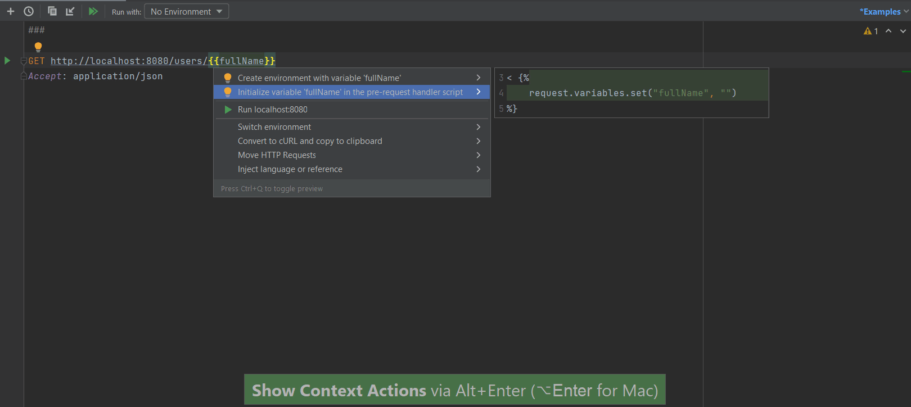Collapse the GET request fold marker

coord(24,61)
